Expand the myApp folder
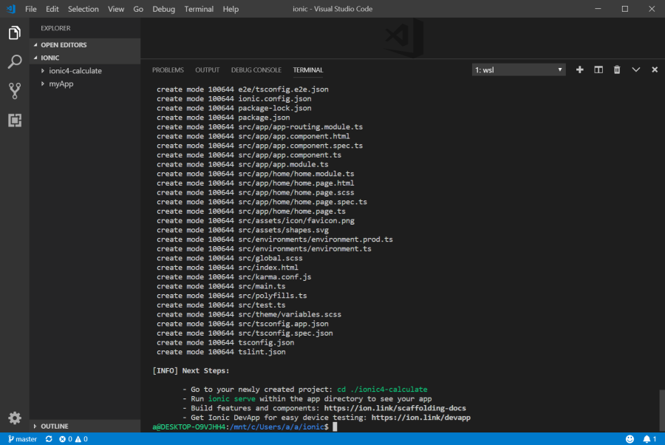 [61, 84]
